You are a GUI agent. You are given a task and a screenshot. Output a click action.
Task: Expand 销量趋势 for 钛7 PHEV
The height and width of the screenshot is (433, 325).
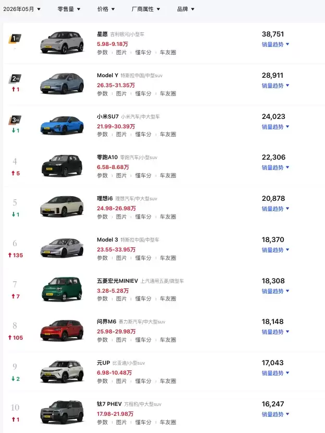(276, 414)
